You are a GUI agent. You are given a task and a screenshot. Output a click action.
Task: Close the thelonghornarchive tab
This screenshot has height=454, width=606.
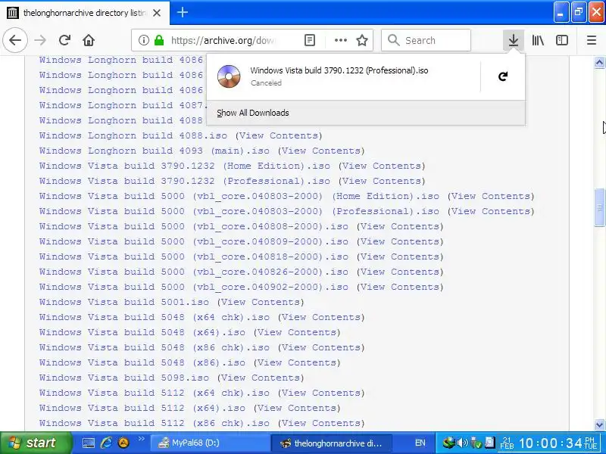click(157, 13)
